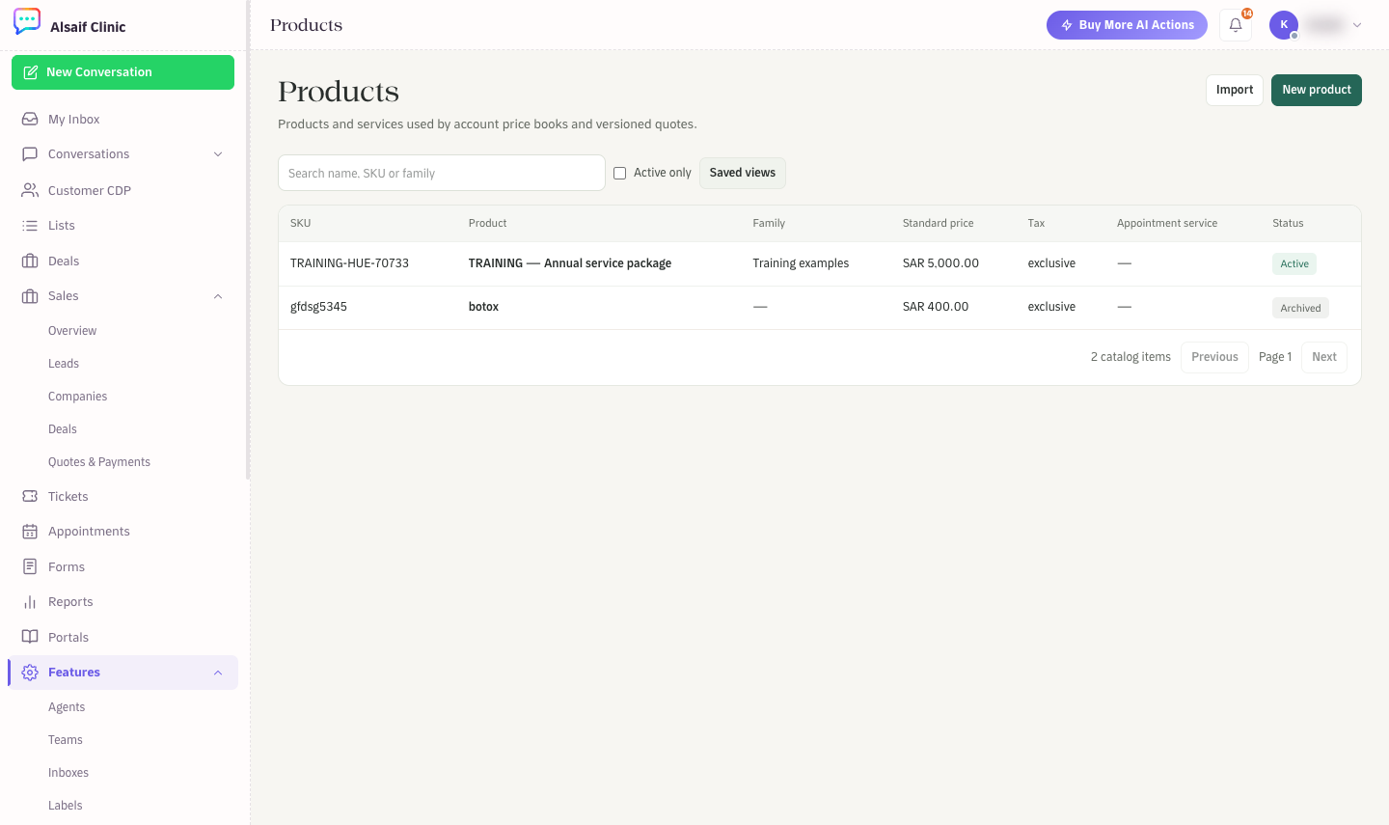
Task: Click the Portals book icon
Action: pos(30,637)
